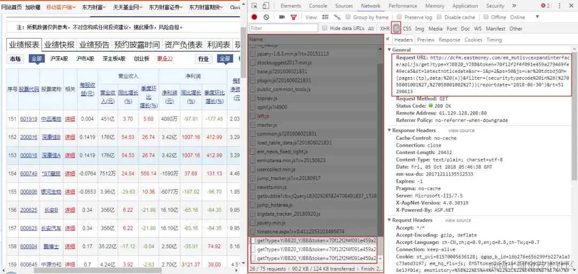Select the JS filter type
The height and width of the screenshot is (274, 578).
(396, 28)
